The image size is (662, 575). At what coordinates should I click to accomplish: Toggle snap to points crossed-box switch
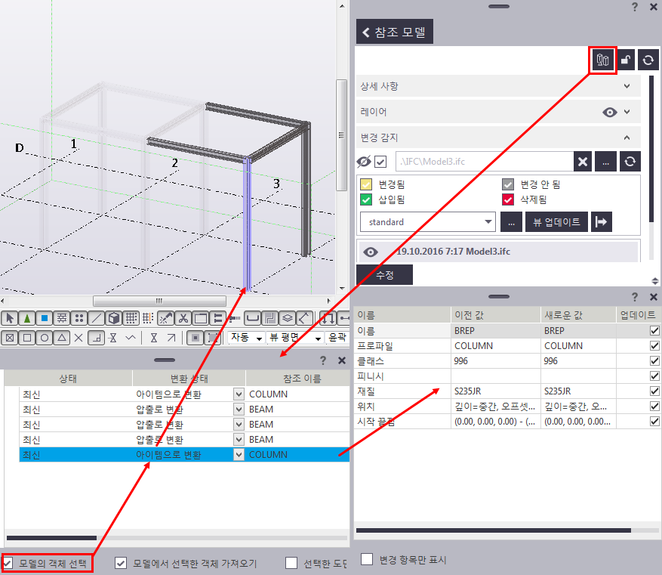10,338
